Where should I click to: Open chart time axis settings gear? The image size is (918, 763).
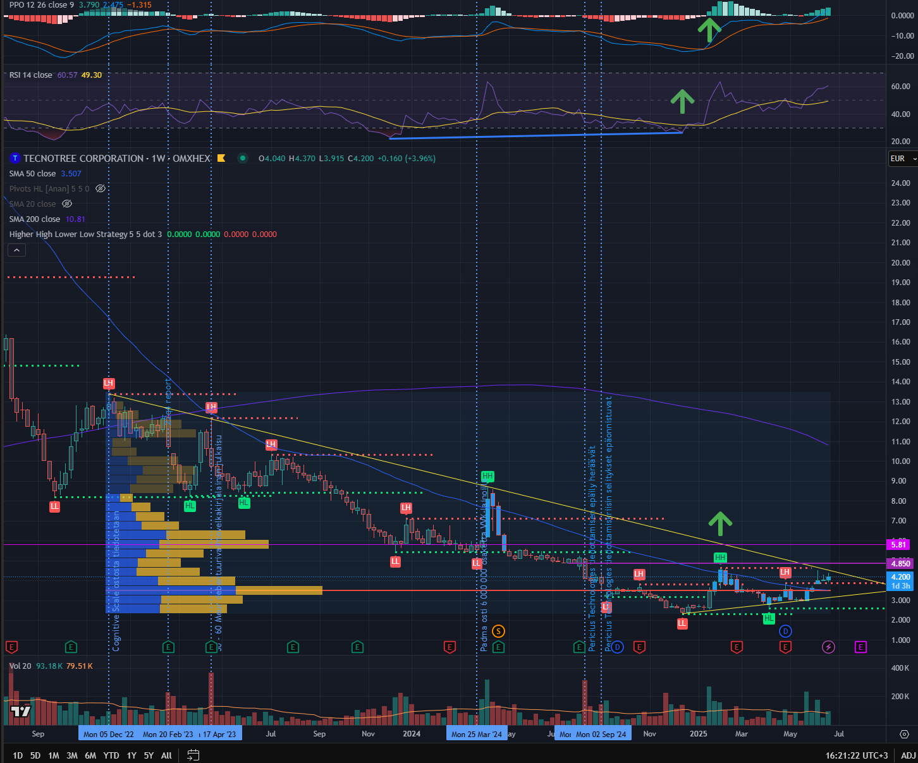(x=904, y=734)
